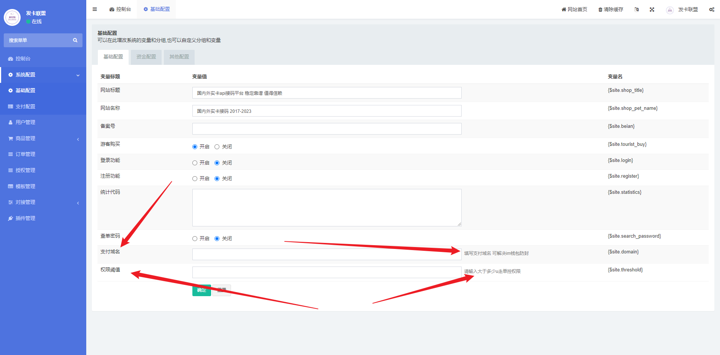Expand the 对接管理 submenu arrow
The height and width of the screenshot is (355, 720).
pos(78,203)
